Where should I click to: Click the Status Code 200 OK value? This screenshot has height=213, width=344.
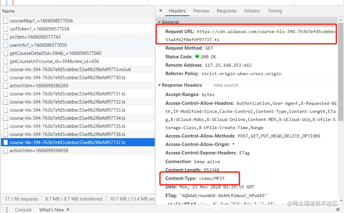click(208, 57)
